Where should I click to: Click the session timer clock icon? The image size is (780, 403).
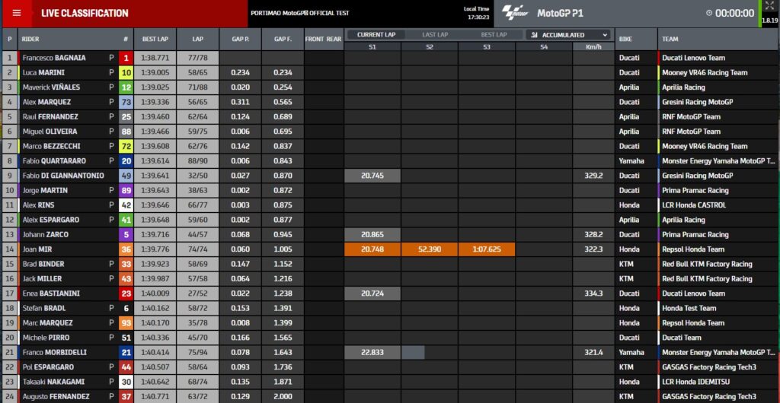pyautogui.click(x=709, y=14)
